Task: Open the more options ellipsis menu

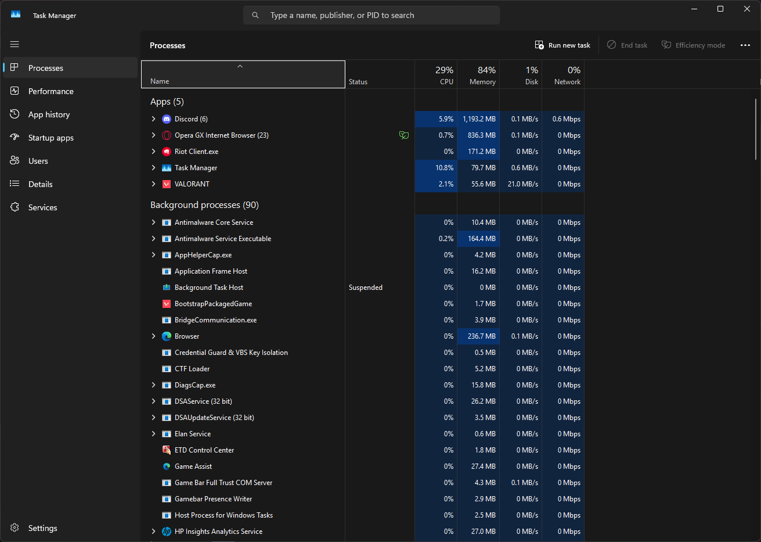Action: 745,45
